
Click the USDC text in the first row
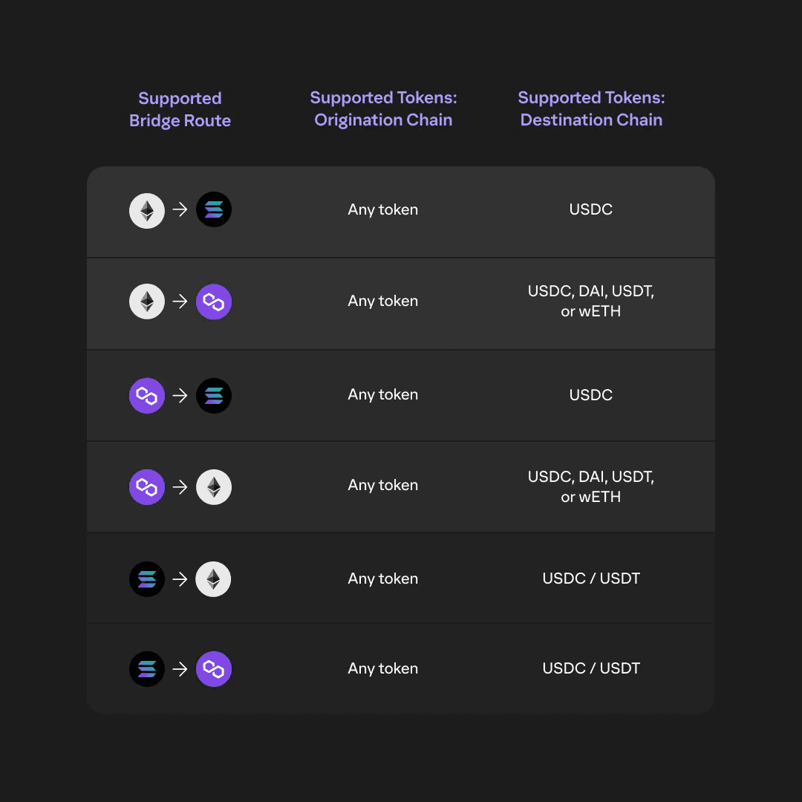pyautogui.click(x=591, y=209)
